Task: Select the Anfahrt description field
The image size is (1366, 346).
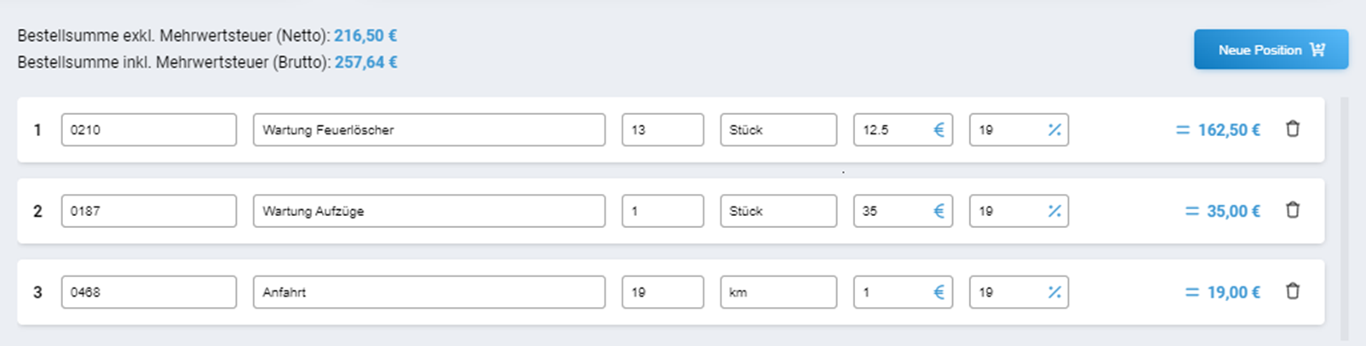Action: pos(429,292)
